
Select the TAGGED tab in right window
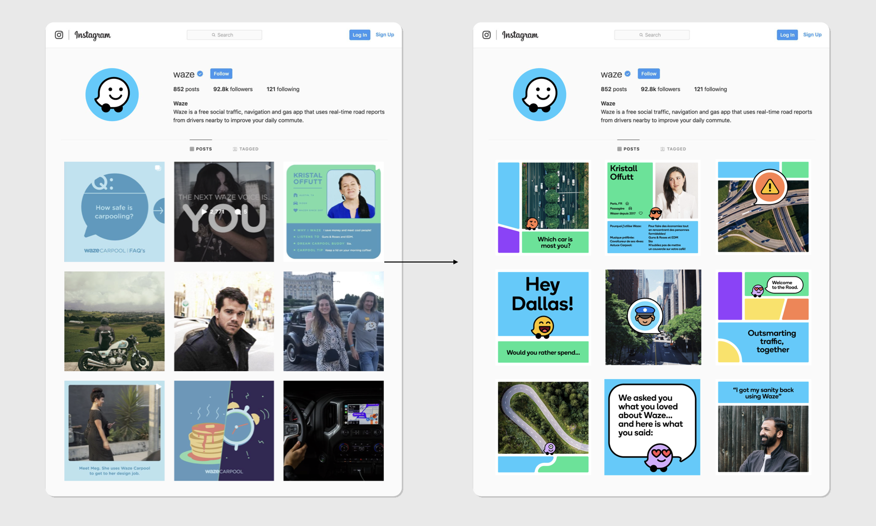point(673,149)
